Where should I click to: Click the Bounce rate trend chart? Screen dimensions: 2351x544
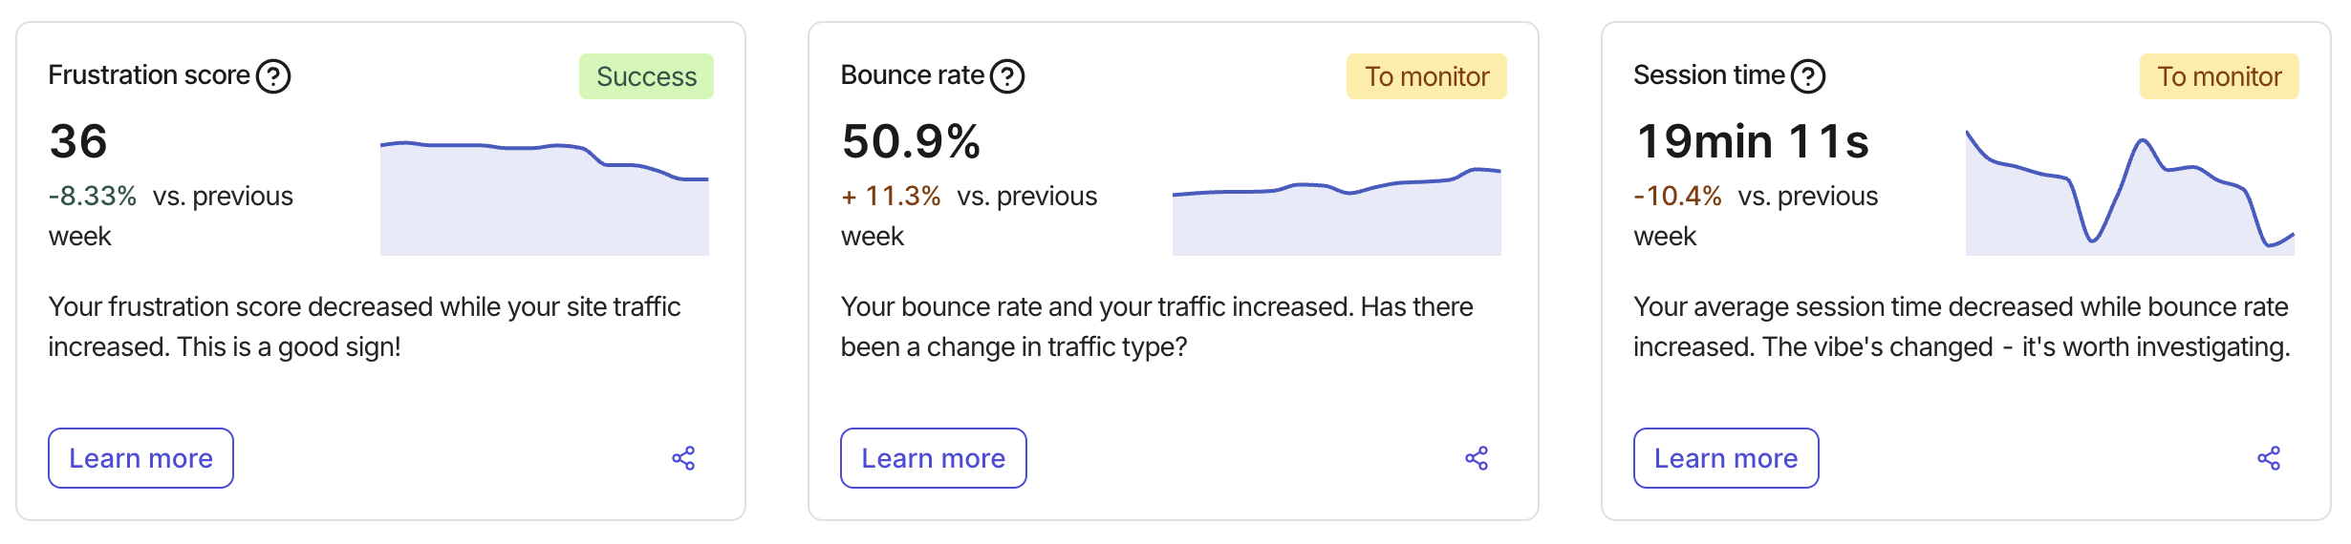(x=1337, y=211)
